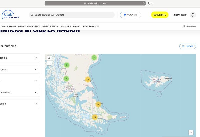Viewport: 200px width, 137px height.
Task: Open CALCULÁ TU AHORRO page
Action: point(71,26)
